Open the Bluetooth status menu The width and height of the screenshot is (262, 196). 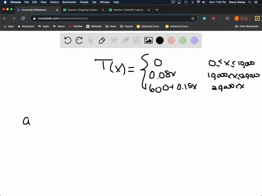point(192,2)
